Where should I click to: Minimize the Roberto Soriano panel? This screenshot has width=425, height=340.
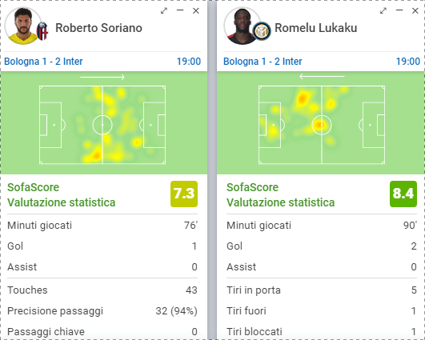[x=180, y=10]
